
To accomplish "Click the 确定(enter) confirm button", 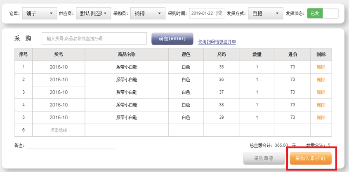I will [172, 39].
